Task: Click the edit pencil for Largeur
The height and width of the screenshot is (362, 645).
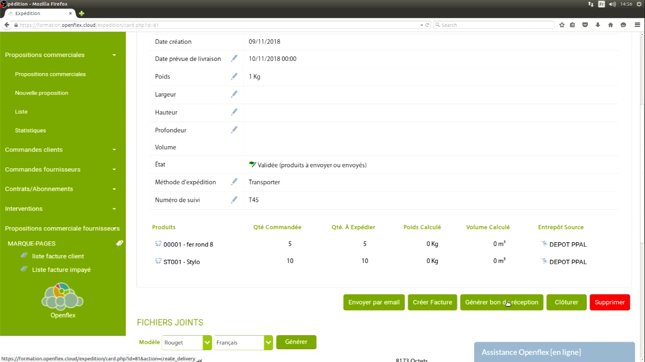Action: (x=234, y=94)
